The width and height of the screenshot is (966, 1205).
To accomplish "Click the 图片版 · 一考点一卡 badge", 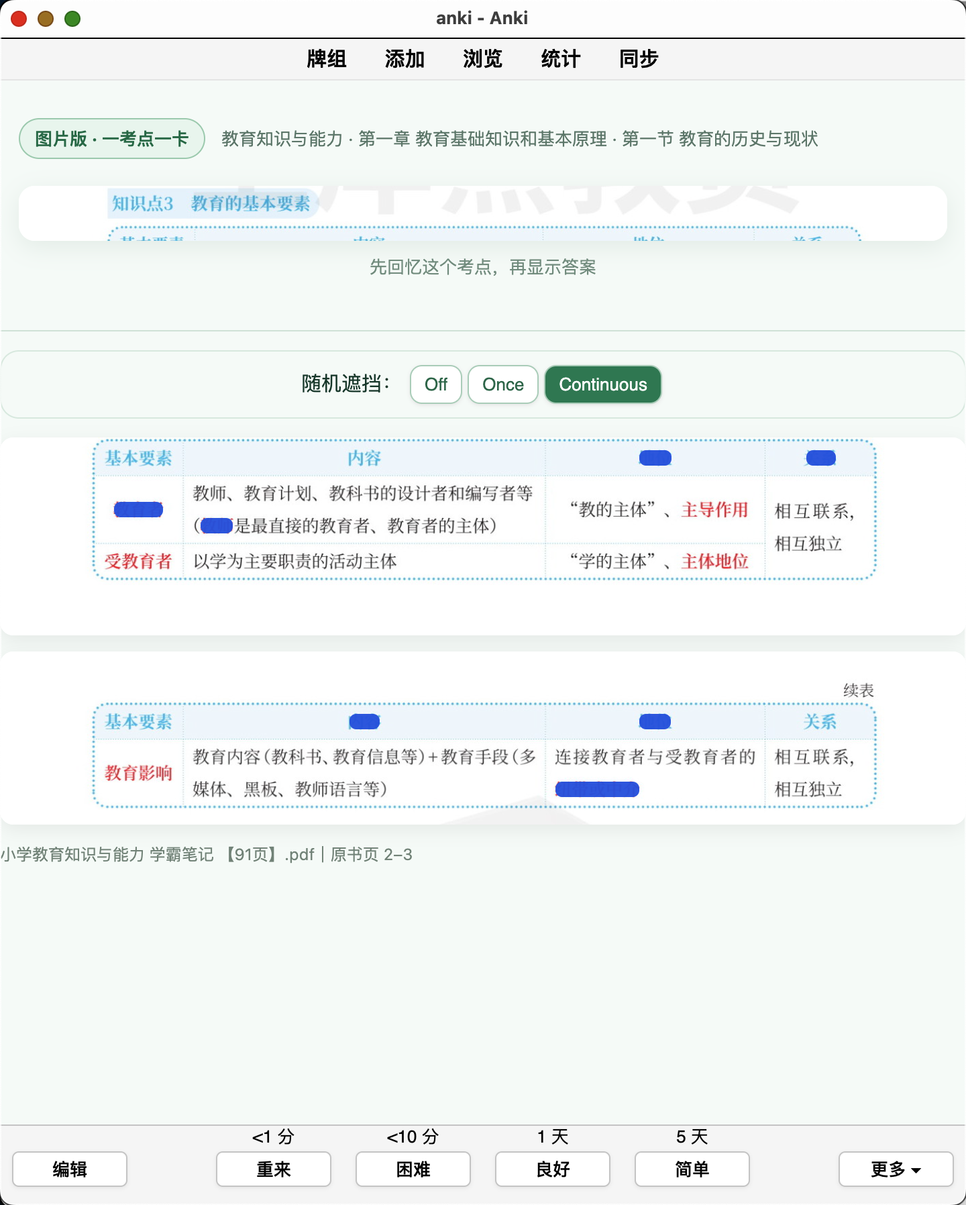I will (x=112, y=139).
